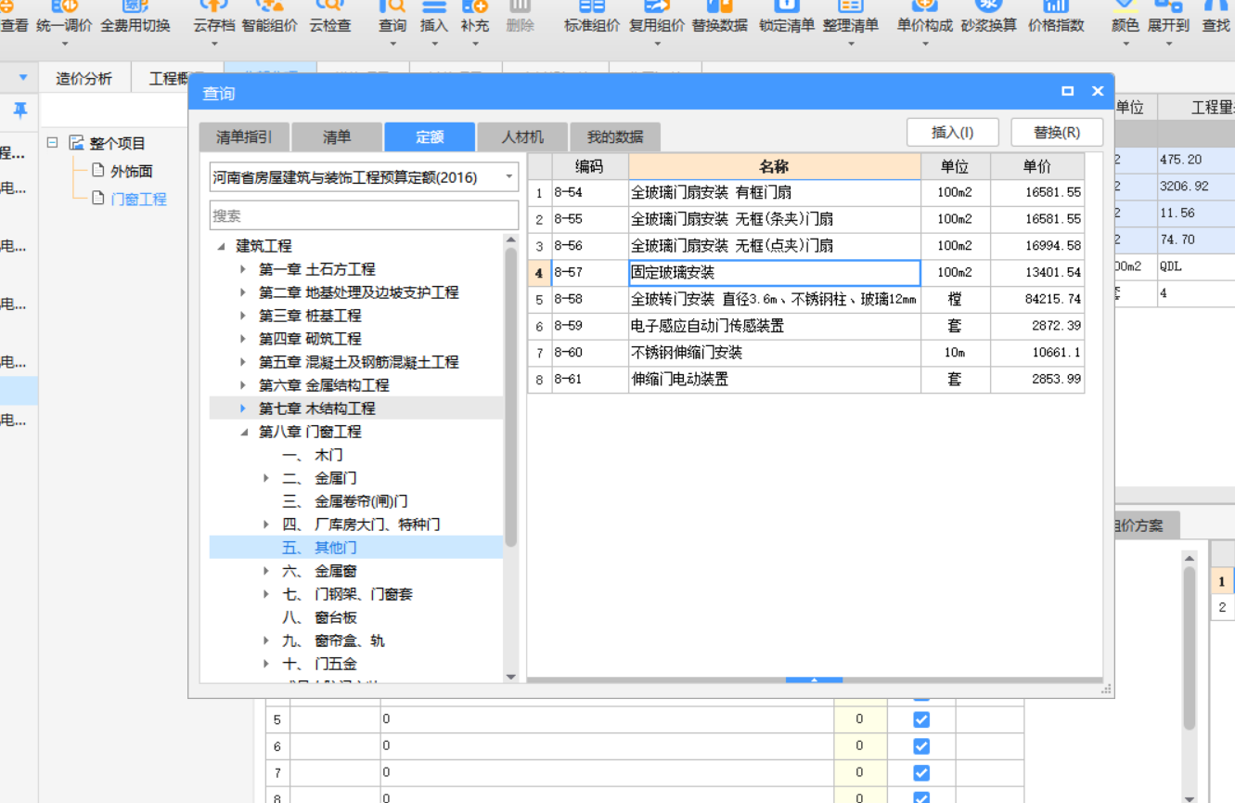This screenshot has height=803, width=1235.
Task: Click the 搜索 search field
Action: (364, 215)
